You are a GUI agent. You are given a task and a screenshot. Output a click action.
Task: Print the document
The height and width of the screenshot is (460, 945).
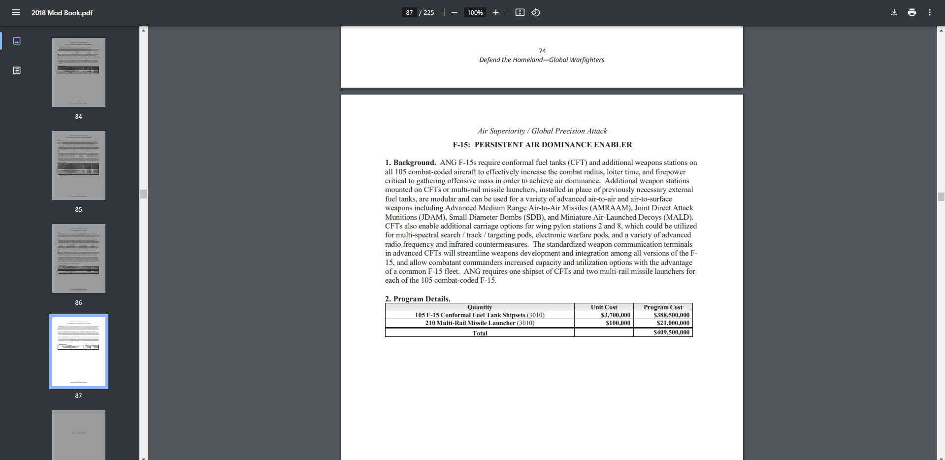(x=912, y=12)
